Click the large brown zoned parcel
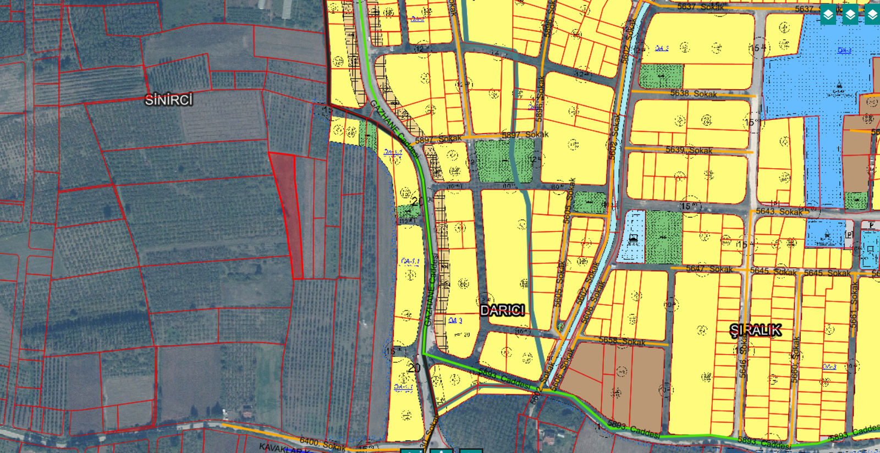 (x=616, y=379)
